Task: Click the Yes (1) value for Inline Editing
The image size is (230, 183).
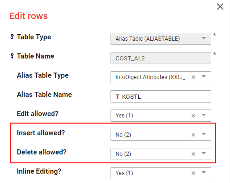Action: coord(124,173)
